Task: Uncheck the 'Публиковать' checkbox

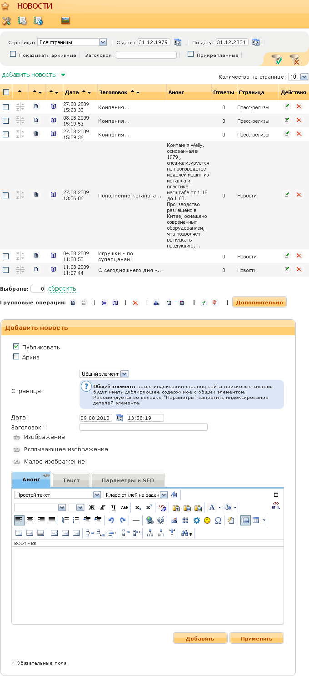Action: coord(16,347)
